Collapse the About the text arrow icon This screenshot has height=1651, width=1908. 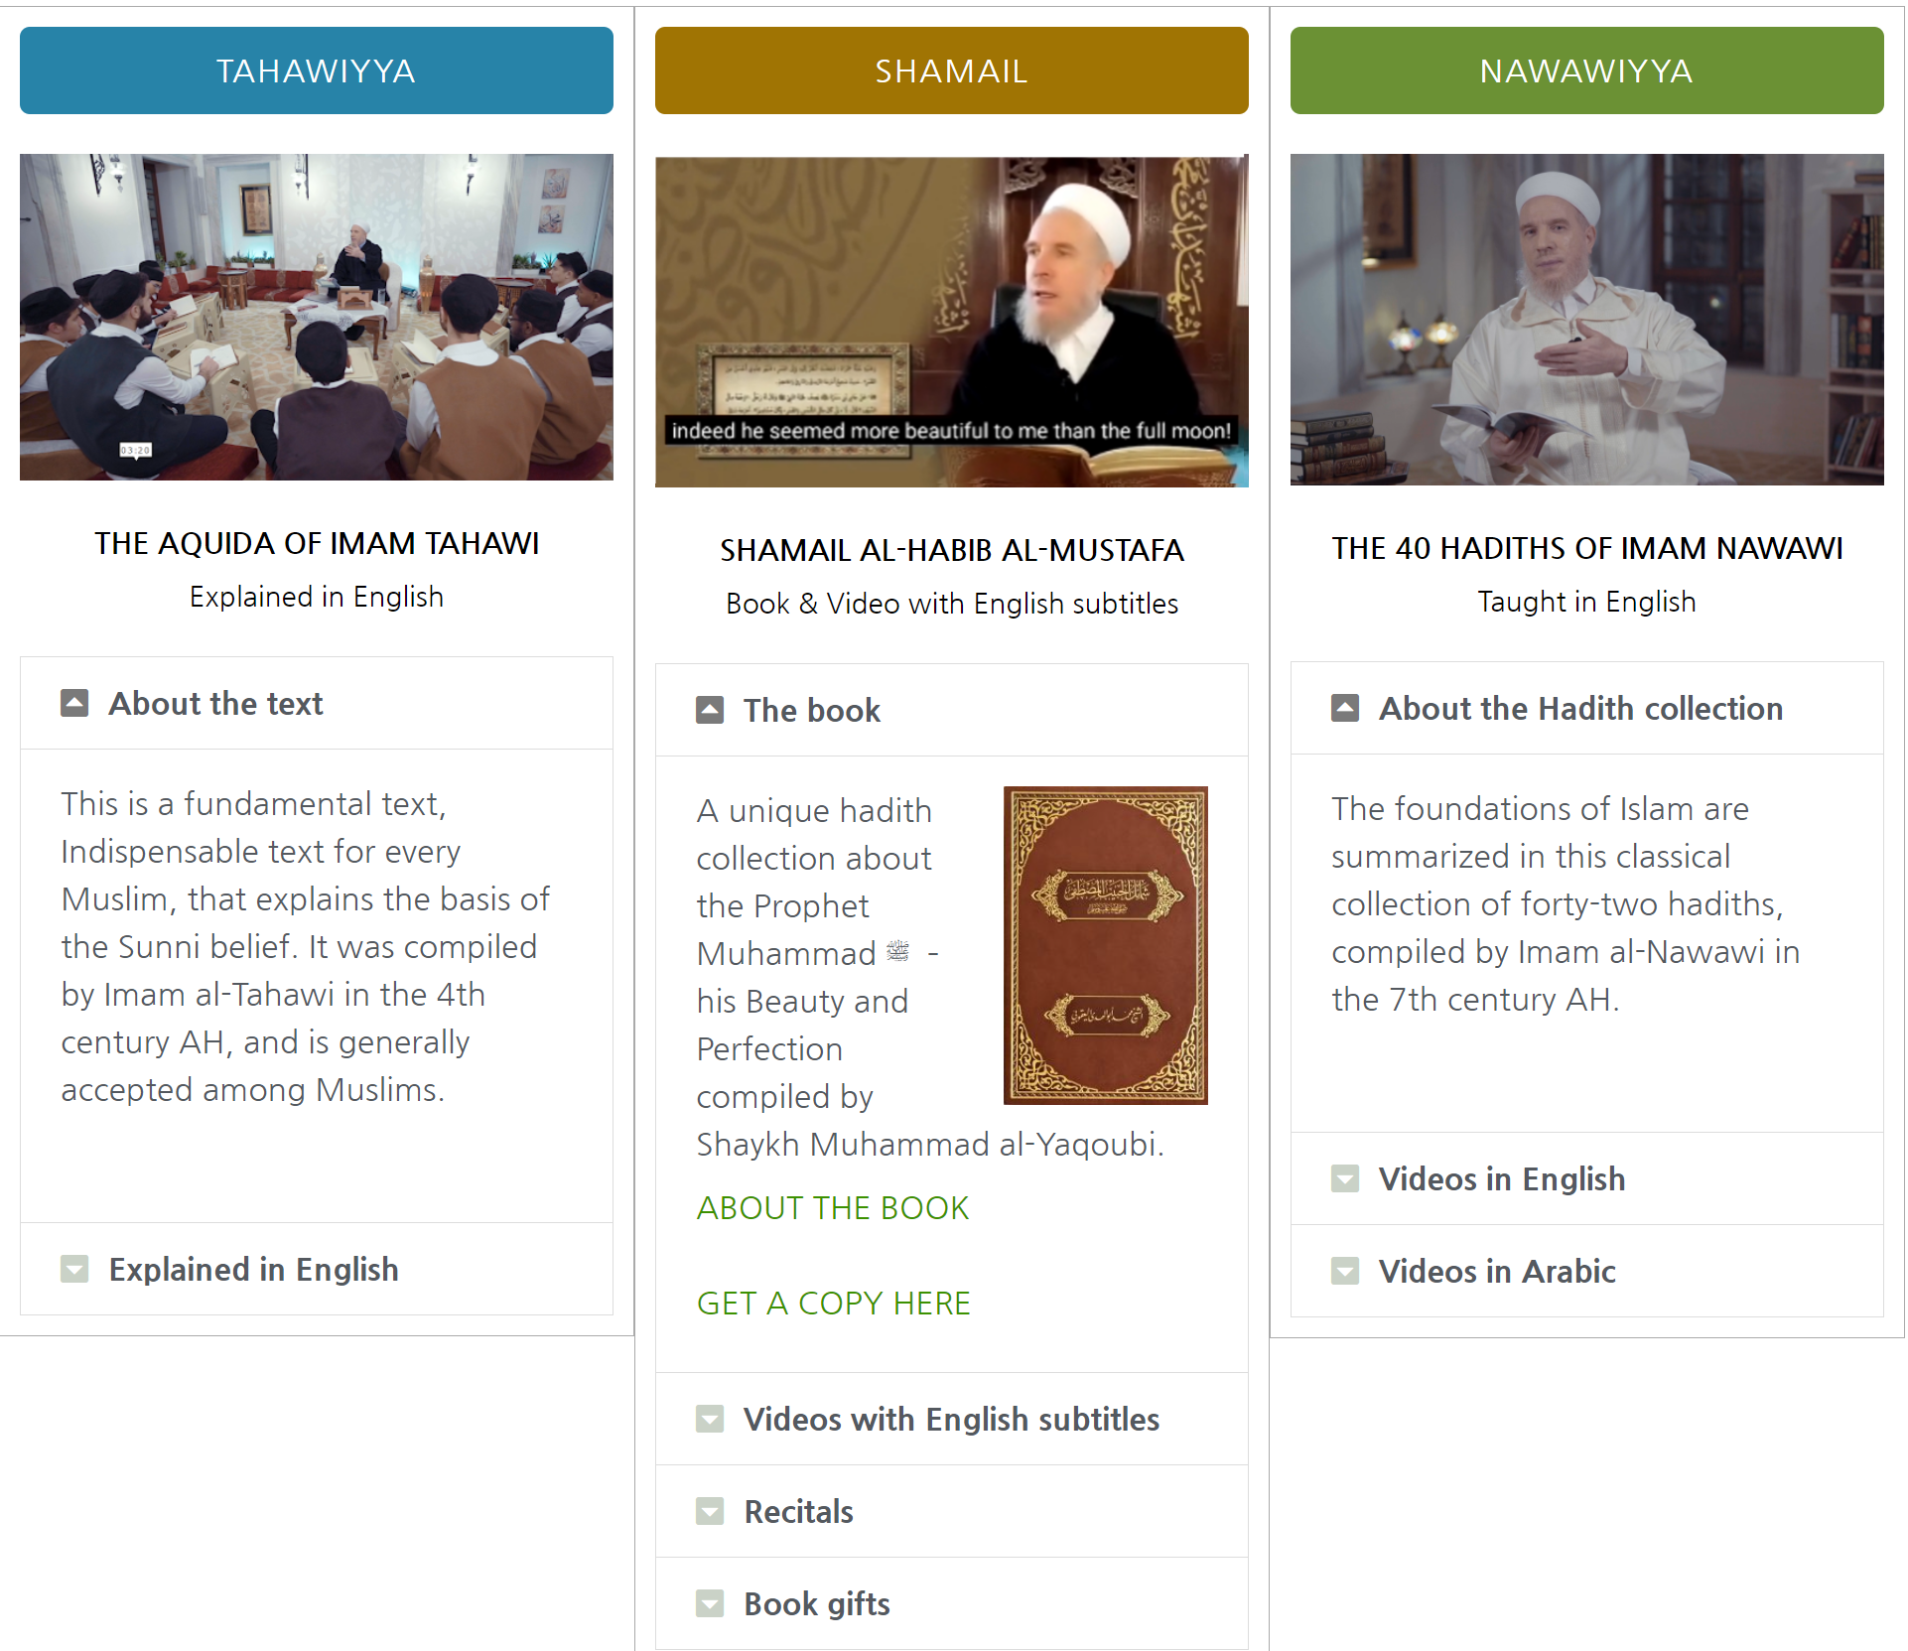tap(74, 703)
